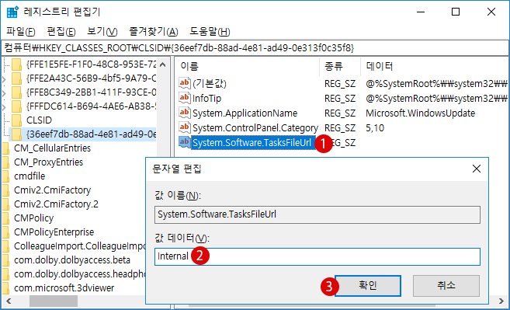510x310 pixels.
Task: Confirm the edit with 확인 button
Action: [368, 286]
